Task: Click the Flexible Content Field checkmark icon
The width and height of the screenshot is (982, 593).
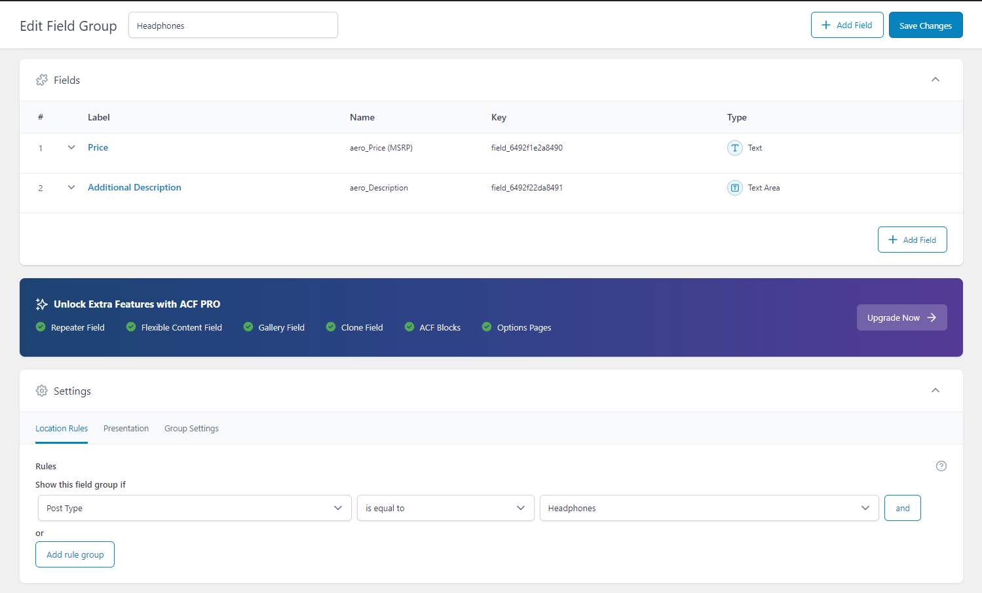Action: [131, 327]
